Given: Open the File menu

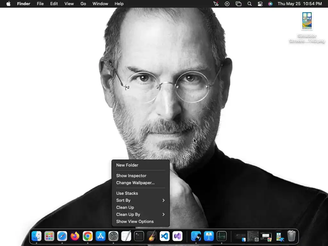Looking at the screenshot, I should (40, 4).
